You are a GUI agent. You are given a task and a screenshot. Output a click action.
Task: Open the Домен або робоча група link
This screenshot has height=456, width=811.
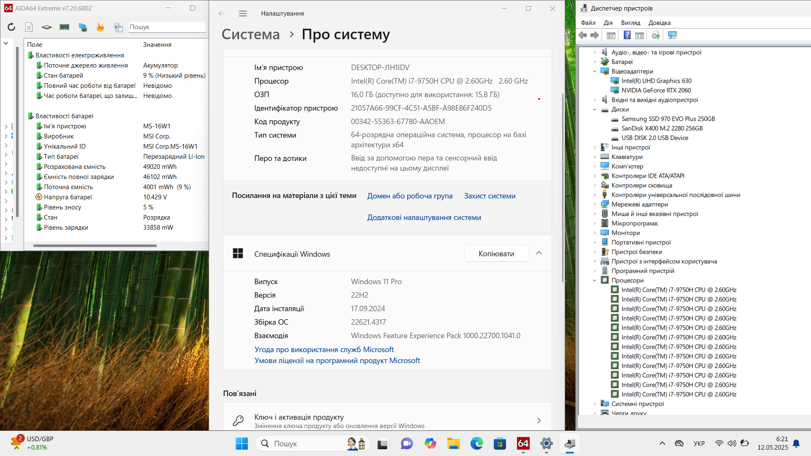(x=410, y=196)
